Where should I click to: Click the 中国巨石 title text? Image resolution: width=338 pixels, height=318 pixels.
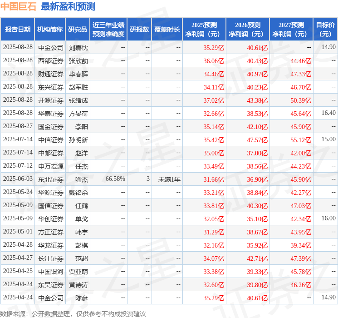tap(18, 6)
